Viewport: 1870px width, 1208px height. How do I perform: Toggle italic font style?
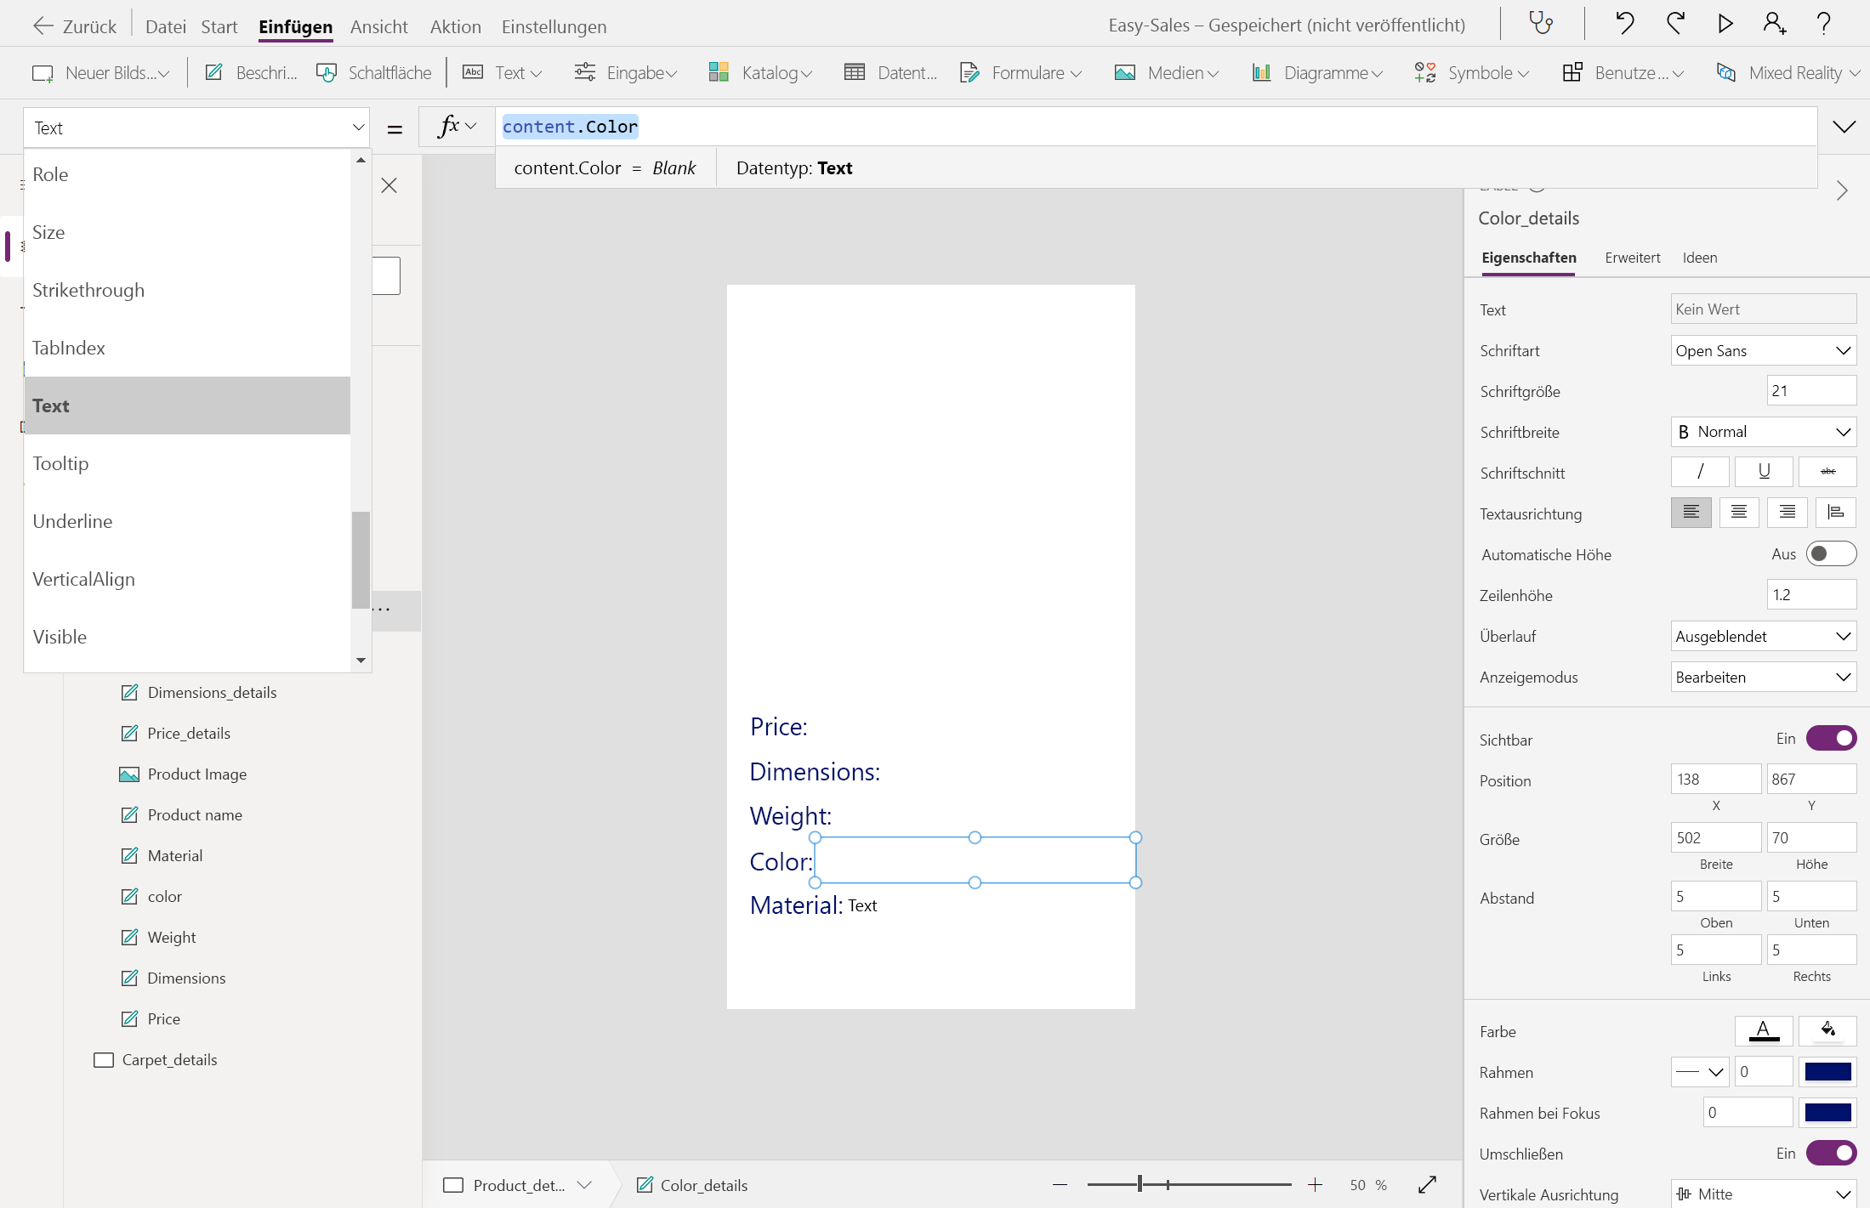pyautogui.click(x=1700, y=472)
